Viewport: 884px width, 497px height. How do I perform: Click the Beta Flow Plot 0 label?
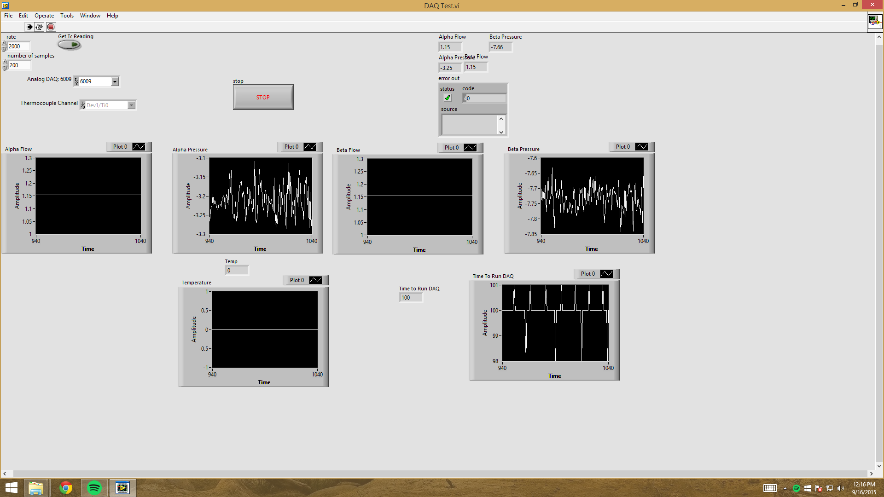452,148
